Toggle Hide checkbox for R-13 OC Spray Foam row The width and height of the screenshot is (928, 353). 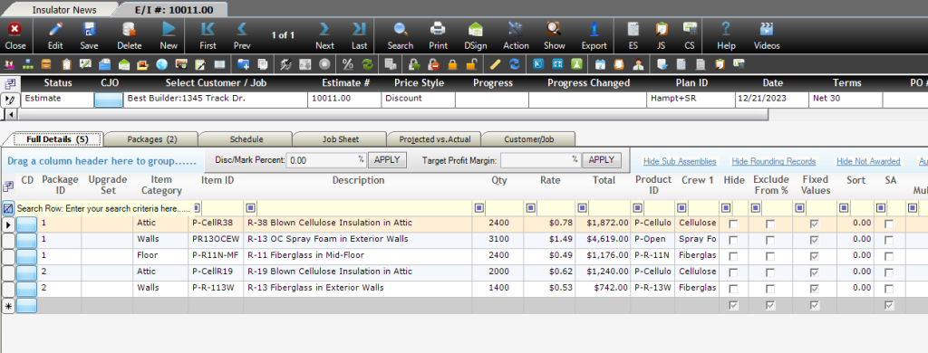[x=734, y=240]
